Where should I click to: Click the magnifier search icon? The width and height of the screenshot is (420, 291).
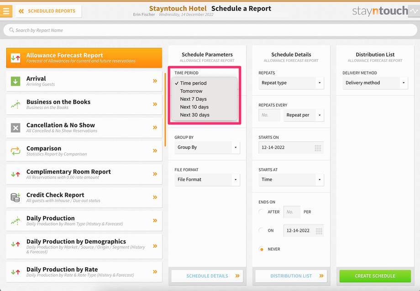click(11, 30)
